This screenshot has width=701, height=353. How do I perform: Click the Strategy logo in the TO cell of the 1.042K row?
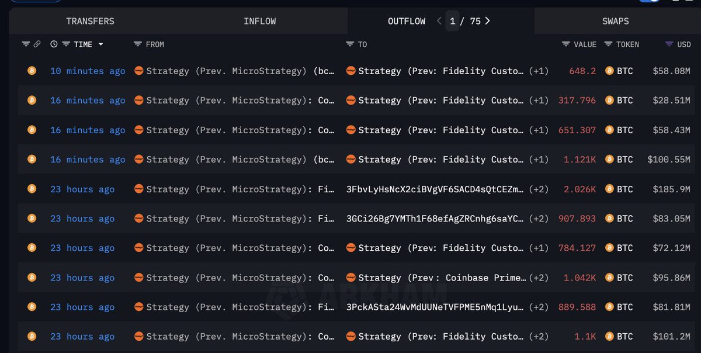click(351, 277)
